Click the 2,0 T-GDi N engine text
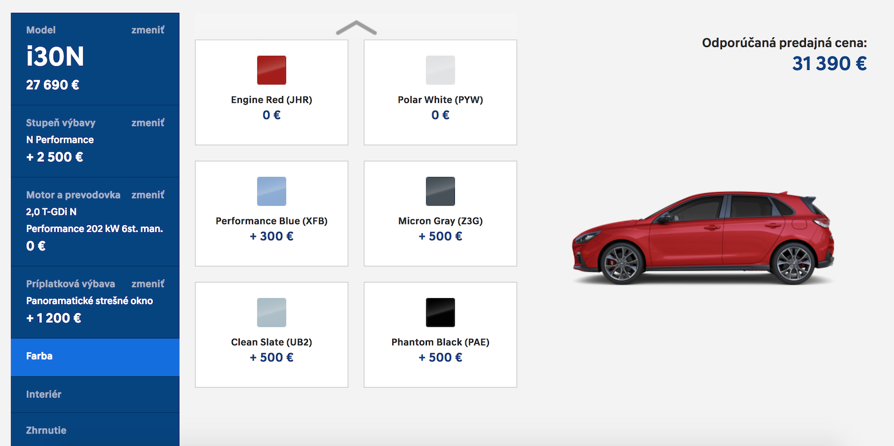Image resolution: width=894 pixels, height=446 pixels. [x=51, y=212]
